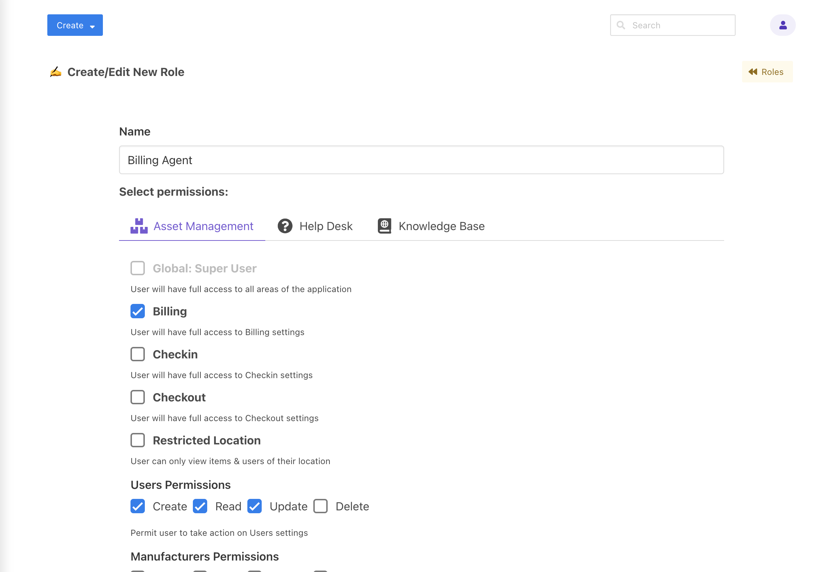The height and width of the screenshot is (572, 836).
Task: Go back using the Roles button
Action: point(767,72)
